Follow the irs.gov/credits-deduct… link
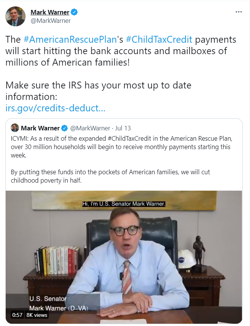Image resolution: width=250 pixels, height=326 pixels. pos(55,108)
